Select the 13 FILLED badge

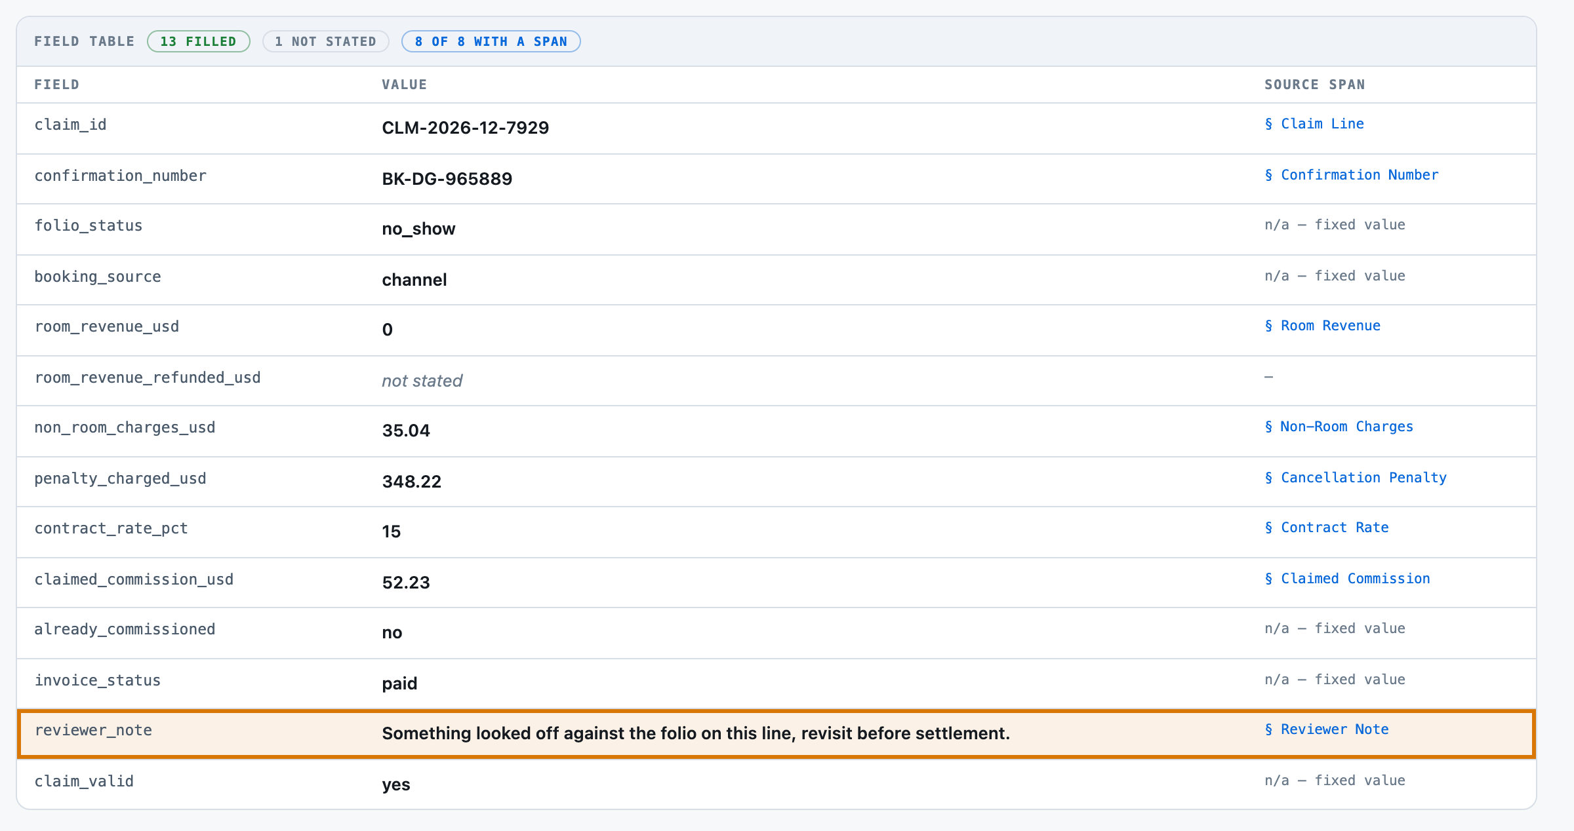tap(198, 41)
